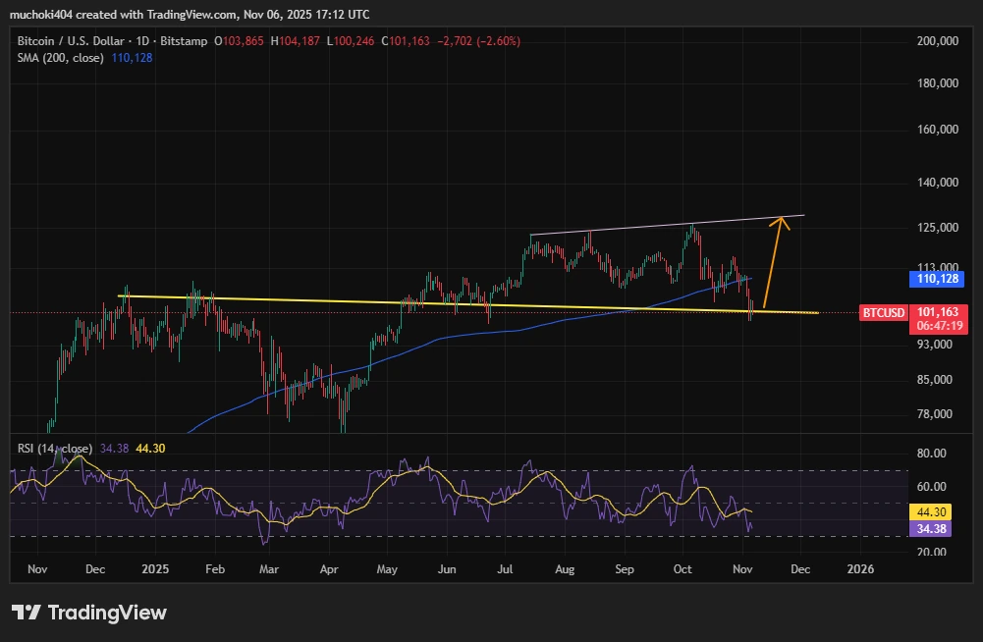Click the 2025 label on the time axis
The width and height of the screenshot is (983, 642).
[x=155, y=569]
